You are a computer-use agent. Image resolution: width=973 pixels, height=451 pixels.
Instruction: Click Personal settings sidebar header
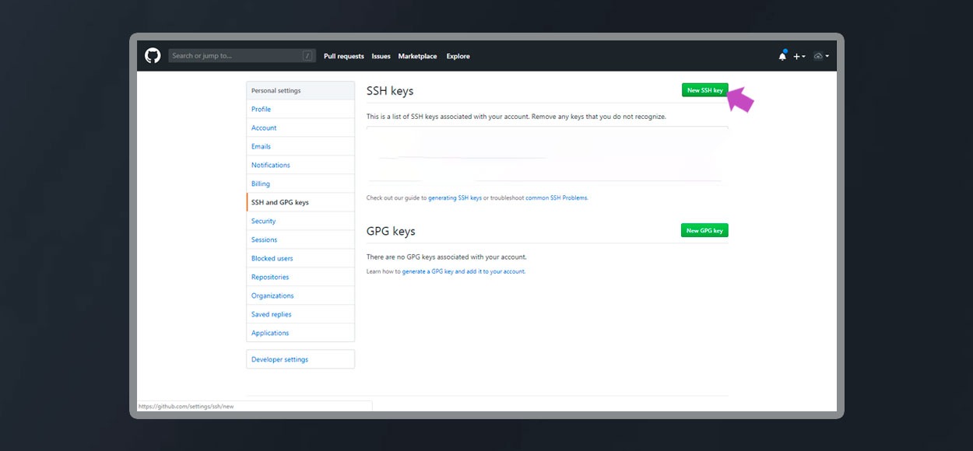[300, 90]
